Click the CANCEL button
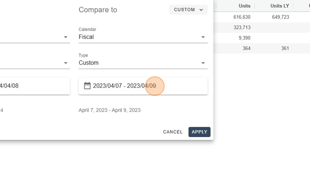310x173 pixels. [x=173, y=132]
